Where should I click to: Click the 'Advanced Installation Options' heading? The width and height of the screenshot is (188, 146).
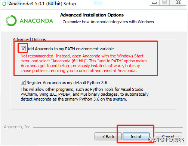click(92, 15)
